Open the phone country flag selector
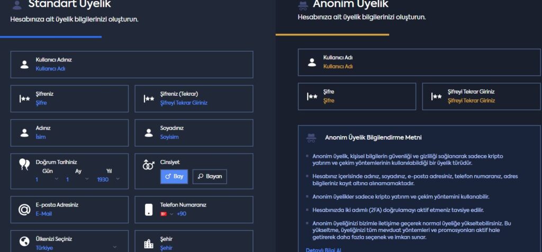 coord(166,213)
